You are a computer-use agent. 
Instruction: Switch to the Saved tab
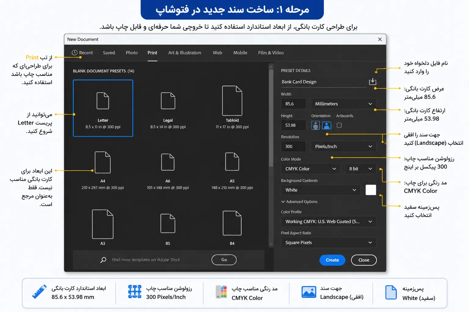[109, 53]
